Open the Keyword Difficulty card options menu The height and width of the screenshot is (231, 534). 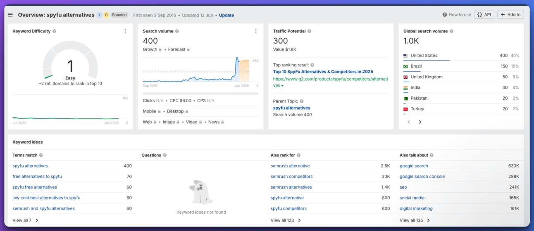click(x=125, y=31)
